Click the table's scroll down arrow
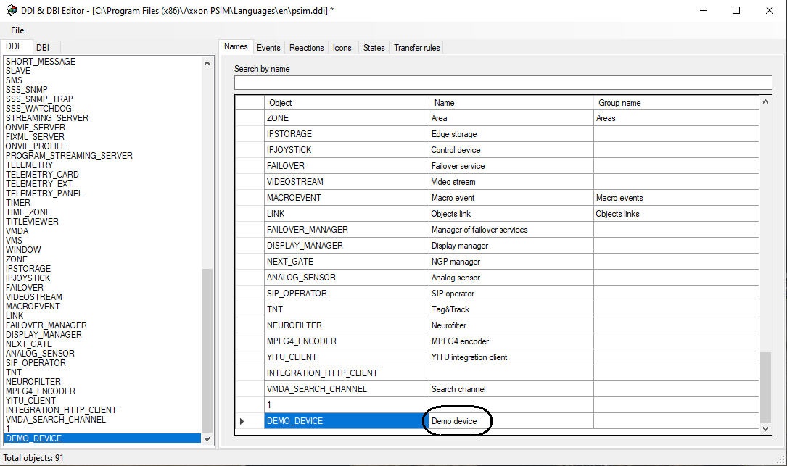Image resolution: width=787 pixels, height=466 pixels. 765,429
